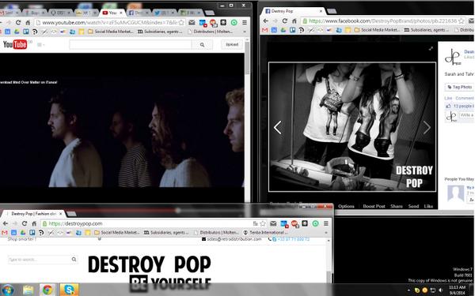Click the magnifier in the destroypop.com search box

pos(74,260)
